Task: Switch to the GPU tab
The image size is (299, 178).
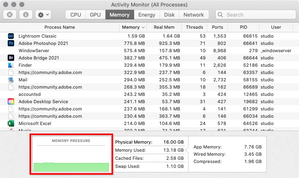Action: point(95,15)
